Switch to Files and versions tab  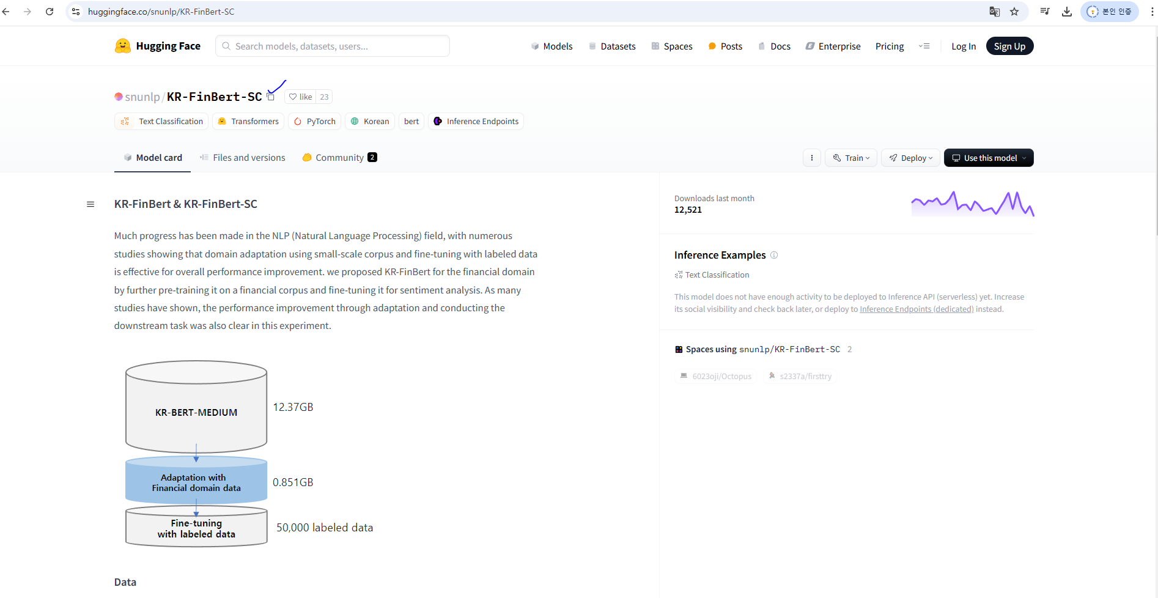243,158
